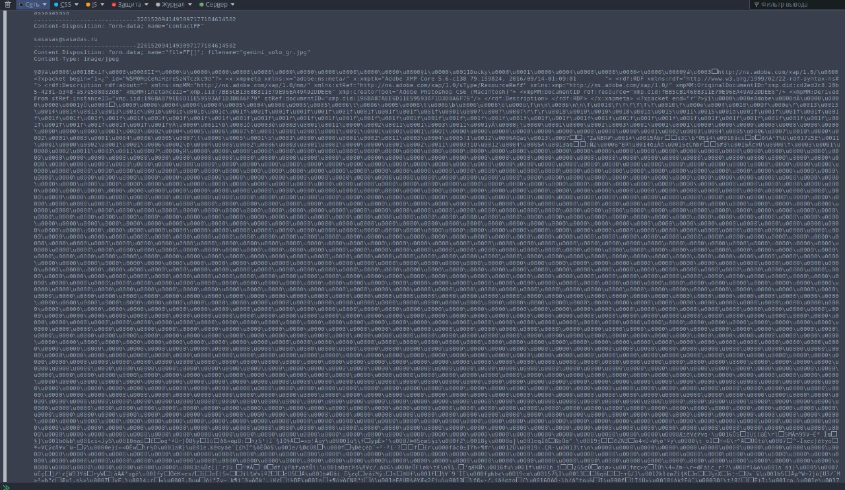Select the sasasas@sasadas.ru email text
Image resolution: width=845 pixels, height=490 pixels.
pos(66,40)
